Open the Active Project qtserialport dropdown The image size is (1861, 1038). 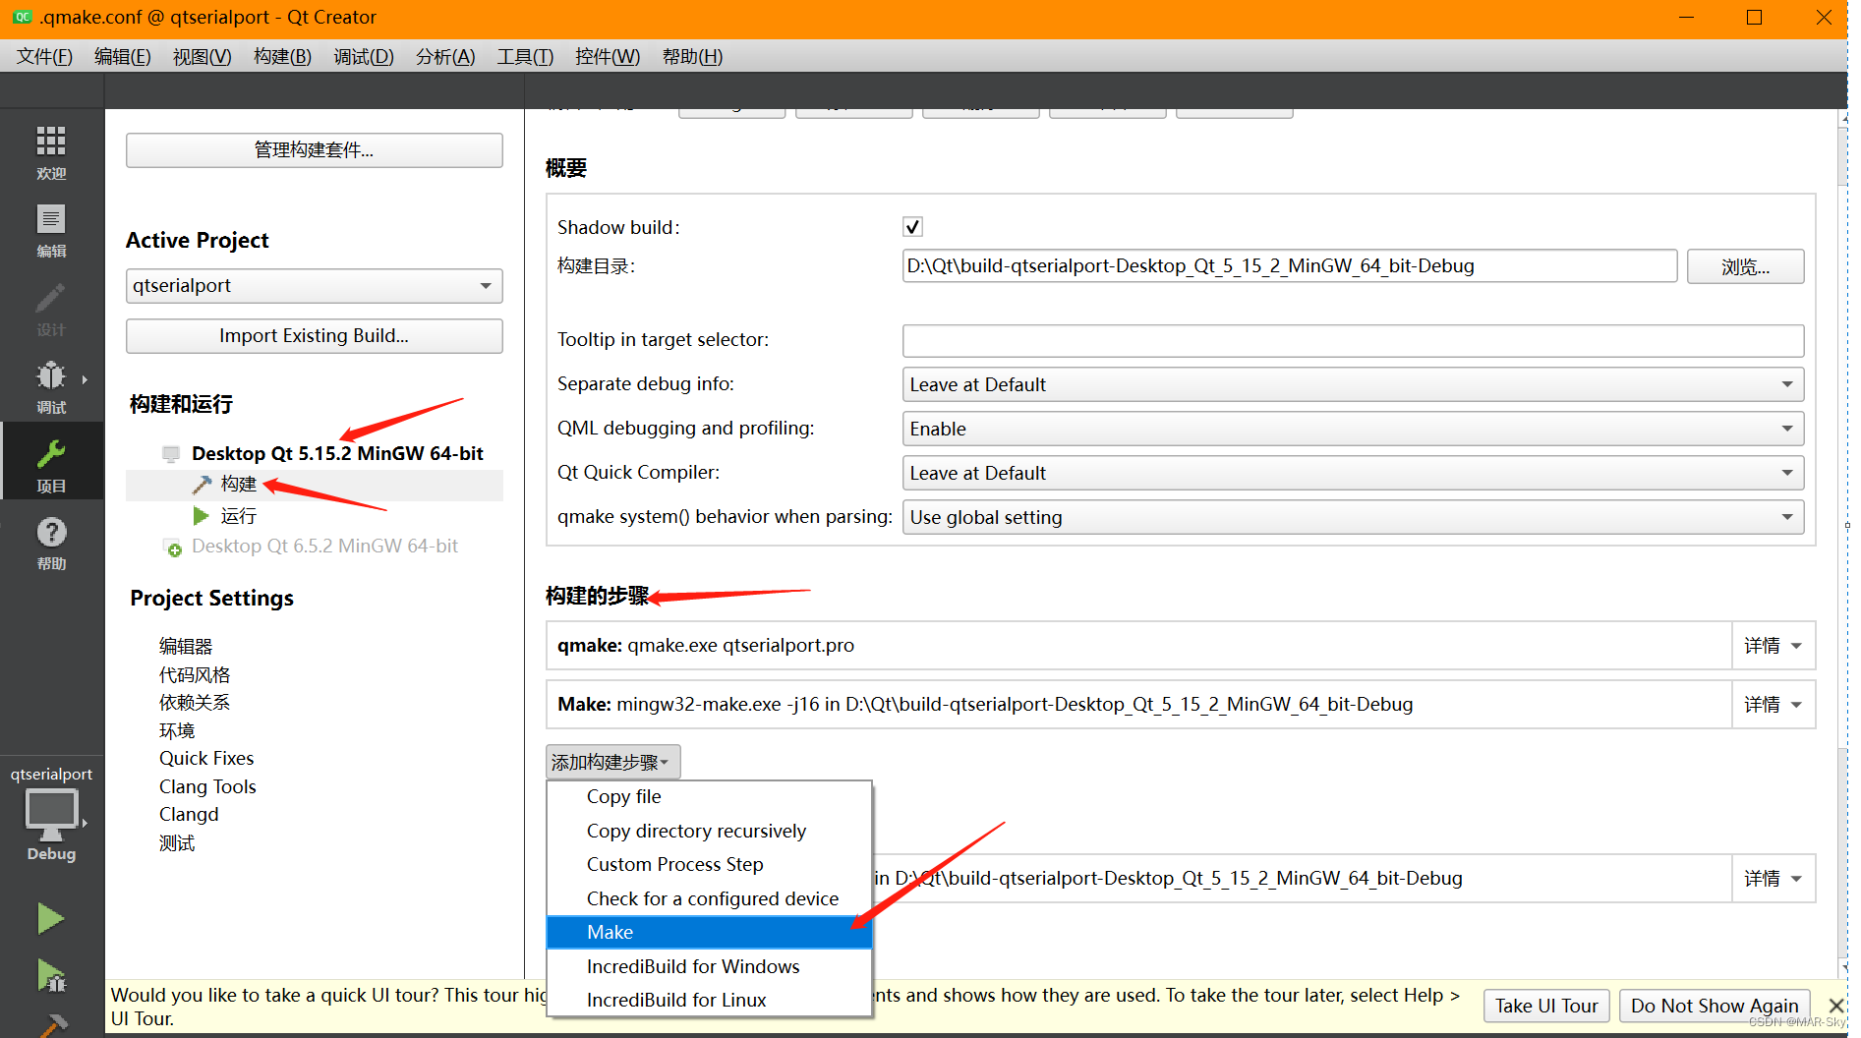pos(314,286)
